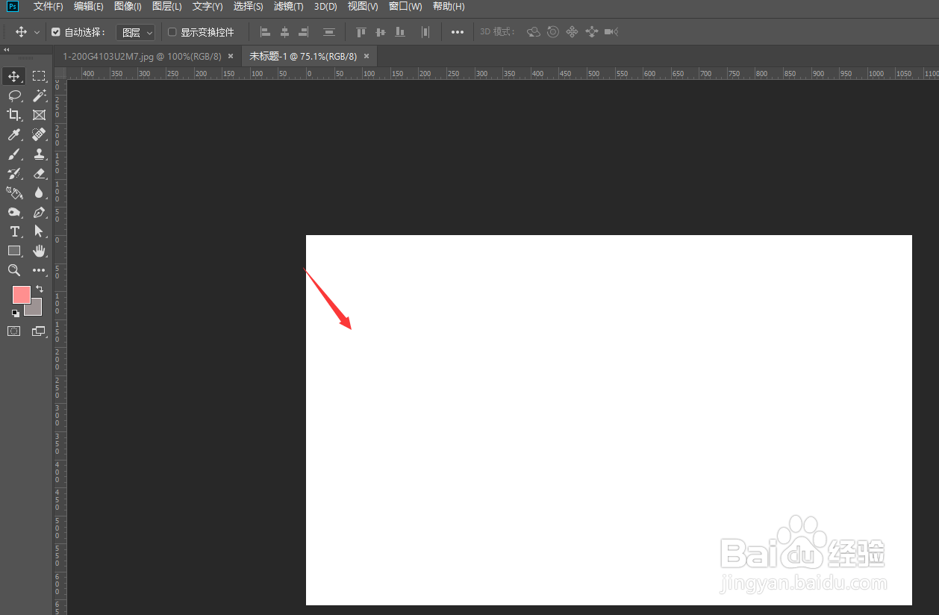Screen dimensions: 939x615
Task: Select the Horizontal Type tool
Action: click(14, 231)
